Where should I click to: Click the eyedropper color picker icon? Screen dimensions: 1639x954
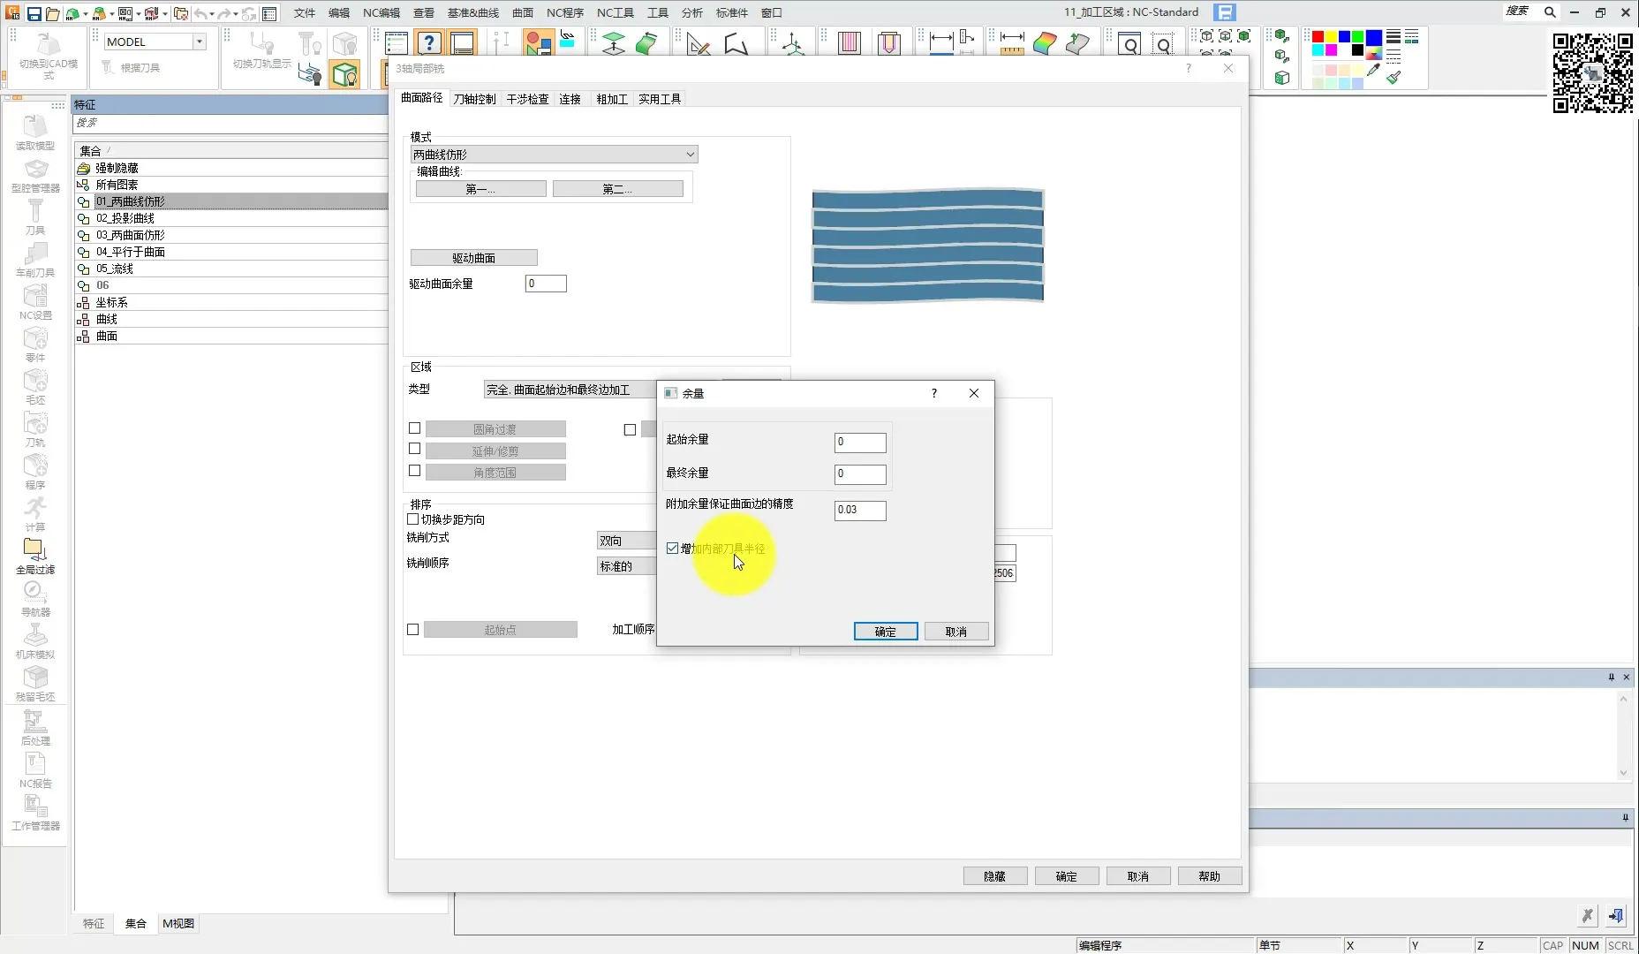1373,70
